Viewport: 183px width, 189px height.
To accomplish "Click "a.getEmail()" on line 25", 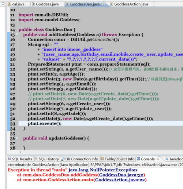I will pos(80,84).
